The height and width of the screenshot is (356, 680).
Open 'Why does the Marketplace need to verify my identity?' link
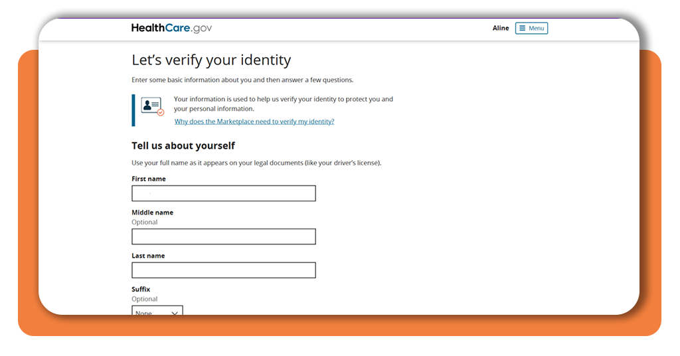[x=254, y=122]
